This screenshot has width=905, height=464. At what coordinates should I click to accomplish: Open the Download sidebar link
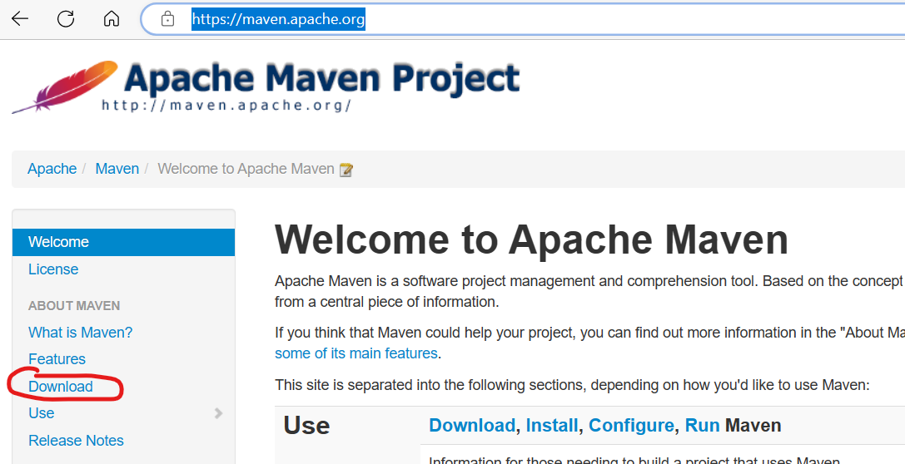point(61,386)
